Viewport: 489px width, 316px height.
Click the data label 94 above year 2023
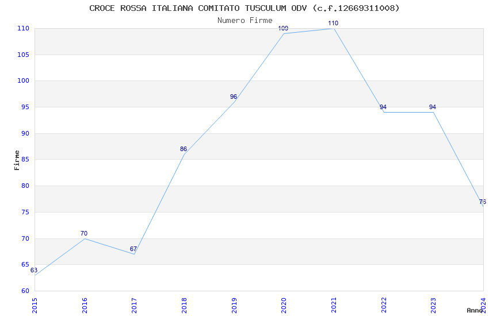tap(432, 107)
